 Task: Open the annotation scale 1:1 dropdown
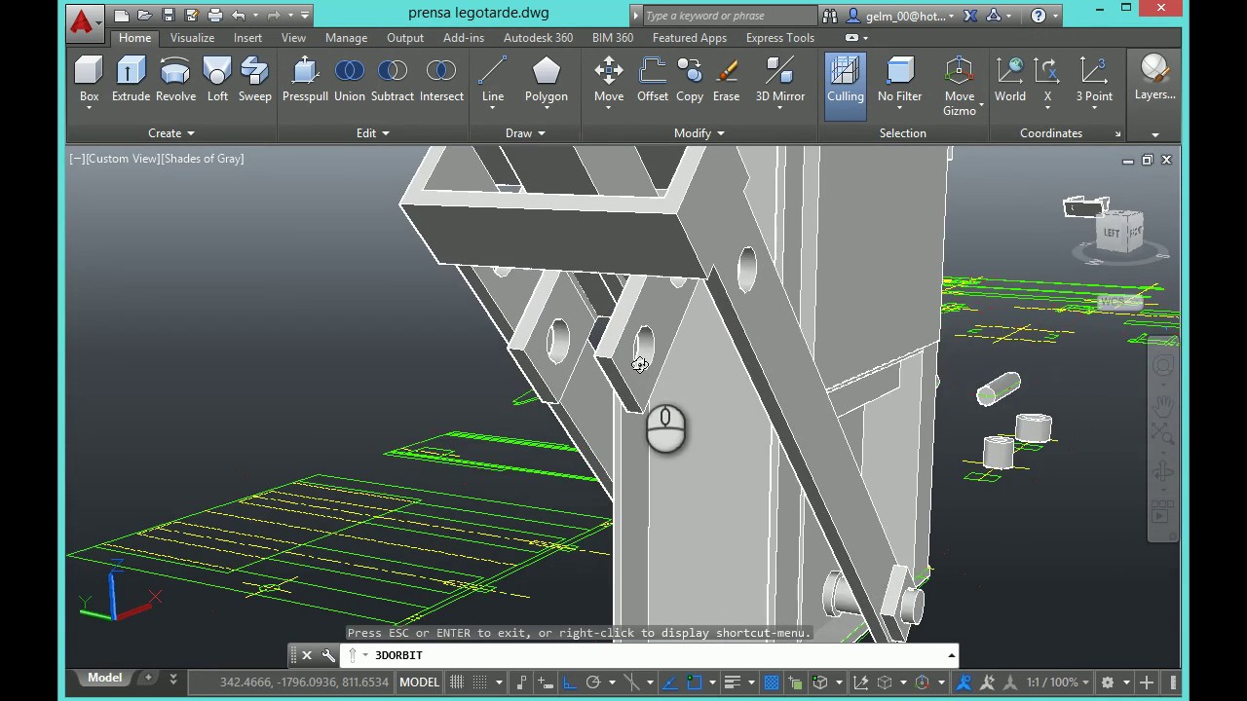tap(1057, 683)
